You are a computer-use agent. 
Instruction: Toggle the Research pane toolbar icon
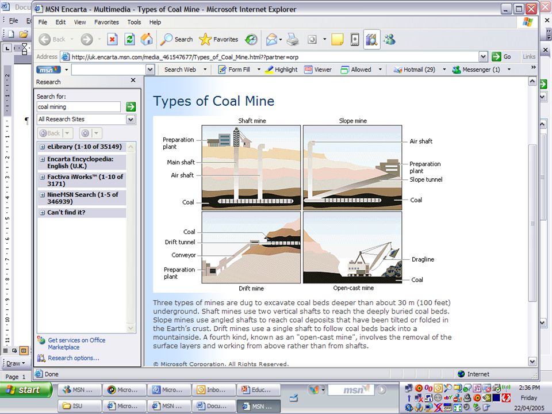pyautogui.click(x=372, y=40)
